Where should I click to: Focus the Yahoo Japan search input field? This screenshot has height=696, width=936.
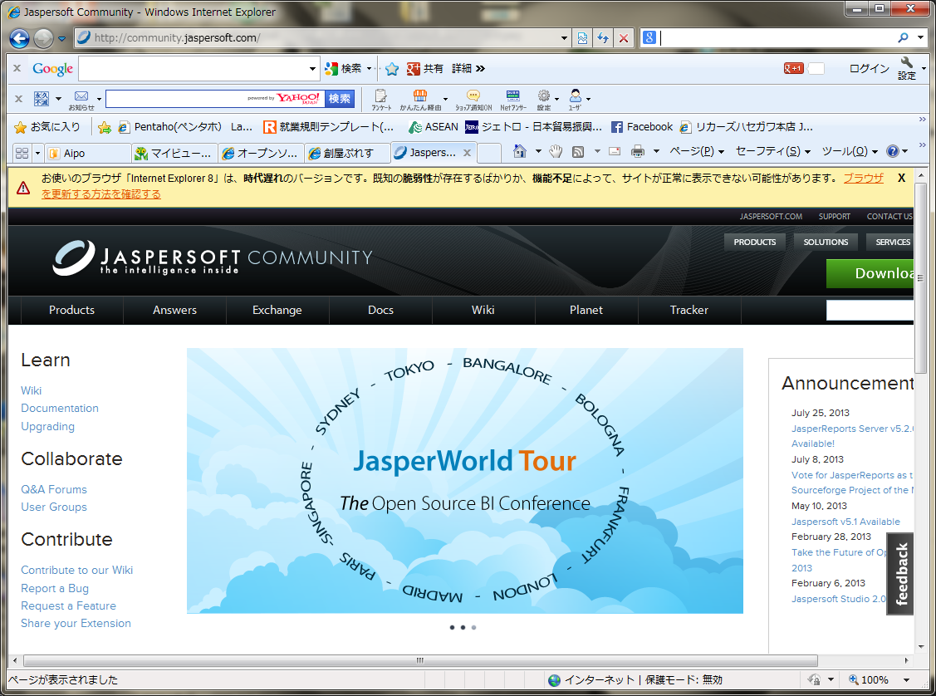(x=215, y=99)
